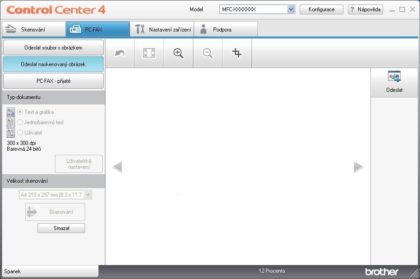Viewport: 420px width, 279px height.
Task: Click the 12 Procento status text
Action: coord(272,271)
